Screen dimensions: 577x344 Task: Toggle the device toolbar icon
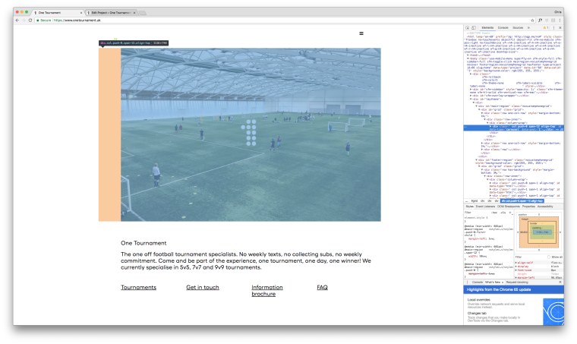(x=475, y=27)
